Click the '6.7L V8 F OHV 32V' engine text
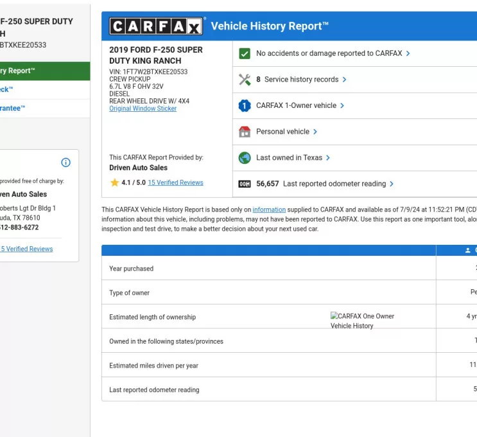This screenshot has height=437, width=477. click(x=136, y=87)
